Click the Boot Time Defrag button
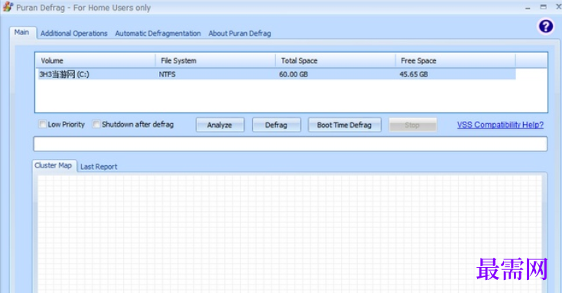 [x=344, y=125]
